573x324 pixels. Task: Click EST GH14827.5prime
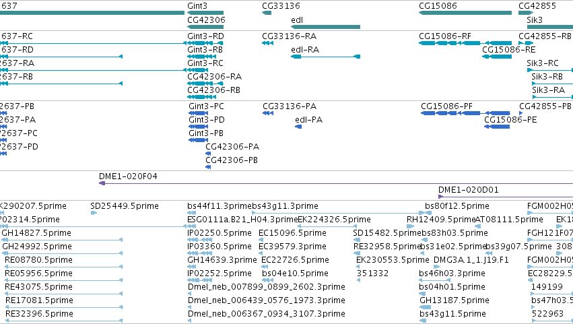(36, 233)
